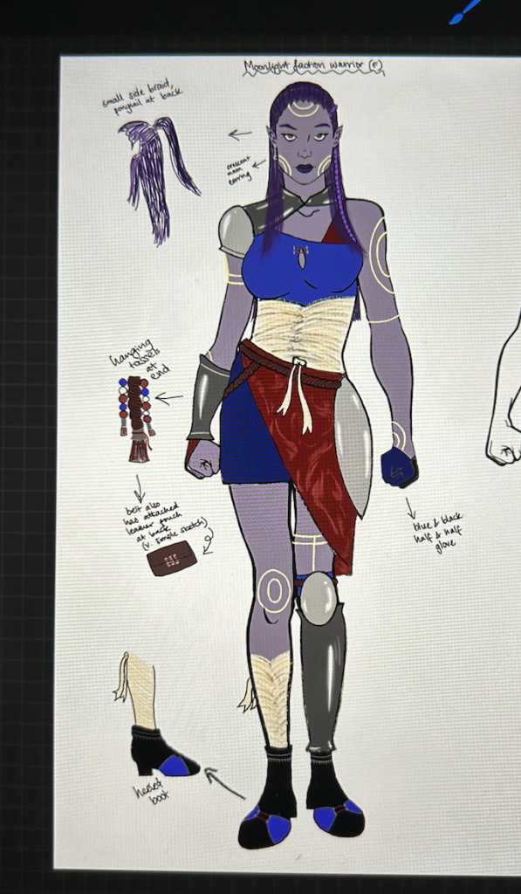
Task: Tap the heeled boot side sketch
Action: click(155, 716)
